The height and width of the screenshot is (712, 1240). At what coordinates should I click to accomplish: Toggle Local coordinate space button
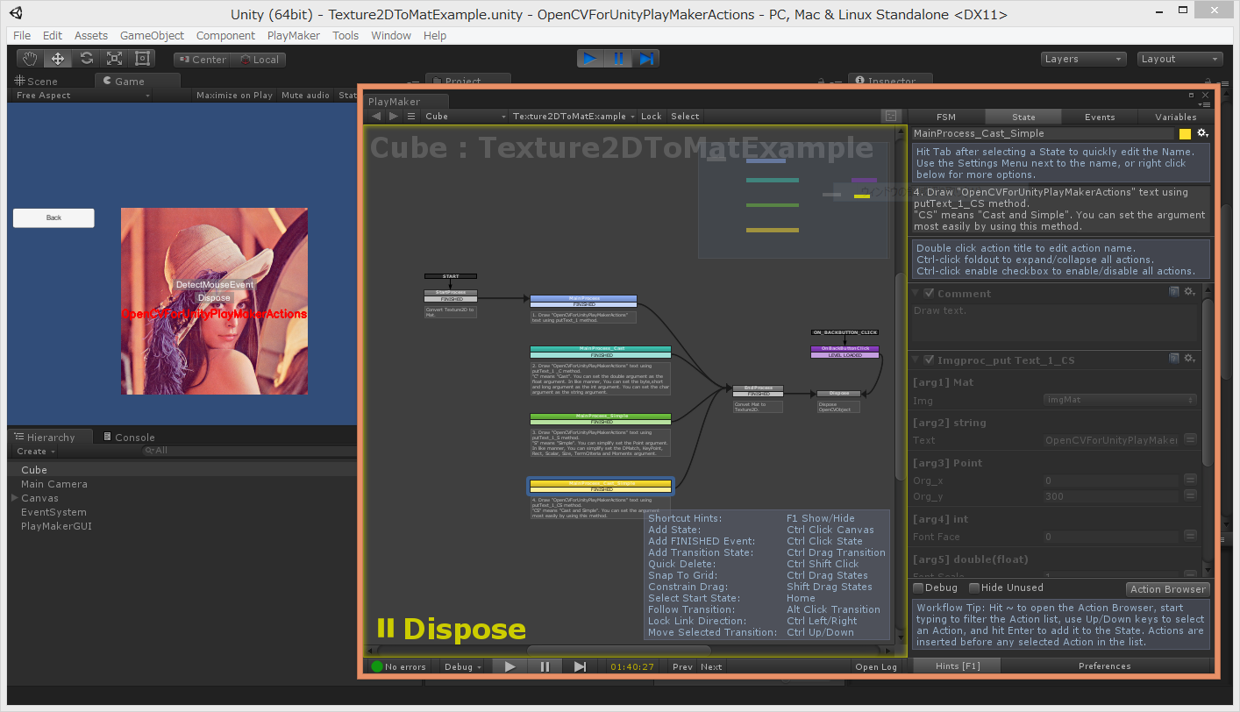[x=258, y=60]
